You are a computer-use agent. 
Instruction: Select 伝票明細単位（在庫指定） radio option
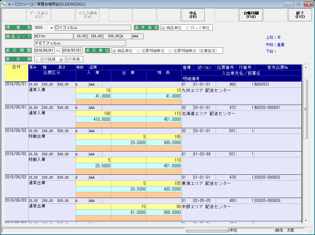pyautogui.click(x=171, y=51)
